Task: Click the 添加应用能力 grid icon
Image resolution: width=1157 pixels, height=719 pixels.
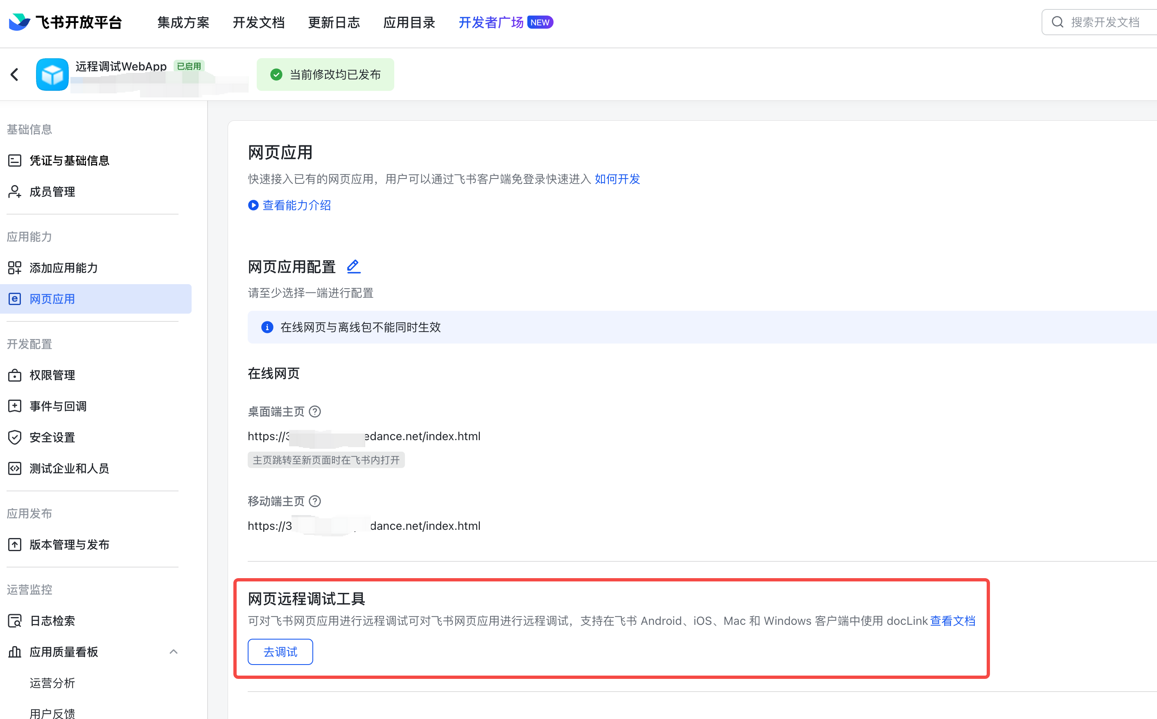Action: click(15, 268)
